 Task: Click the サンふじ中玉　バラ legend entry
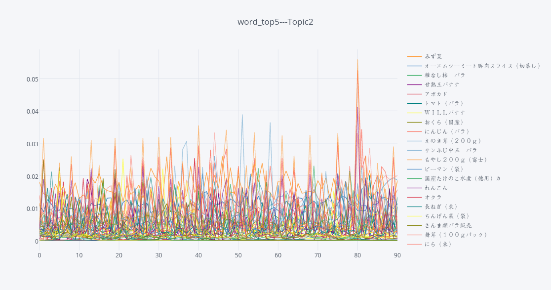pos(451,150)
